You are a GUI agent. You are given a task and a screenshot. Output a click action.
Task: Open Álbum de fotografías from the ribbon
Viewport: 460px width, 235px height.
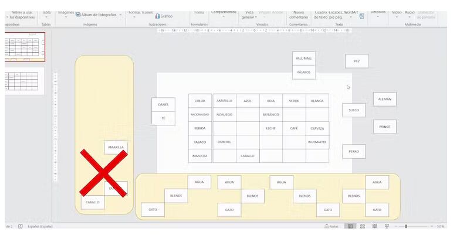pos(97,15)
